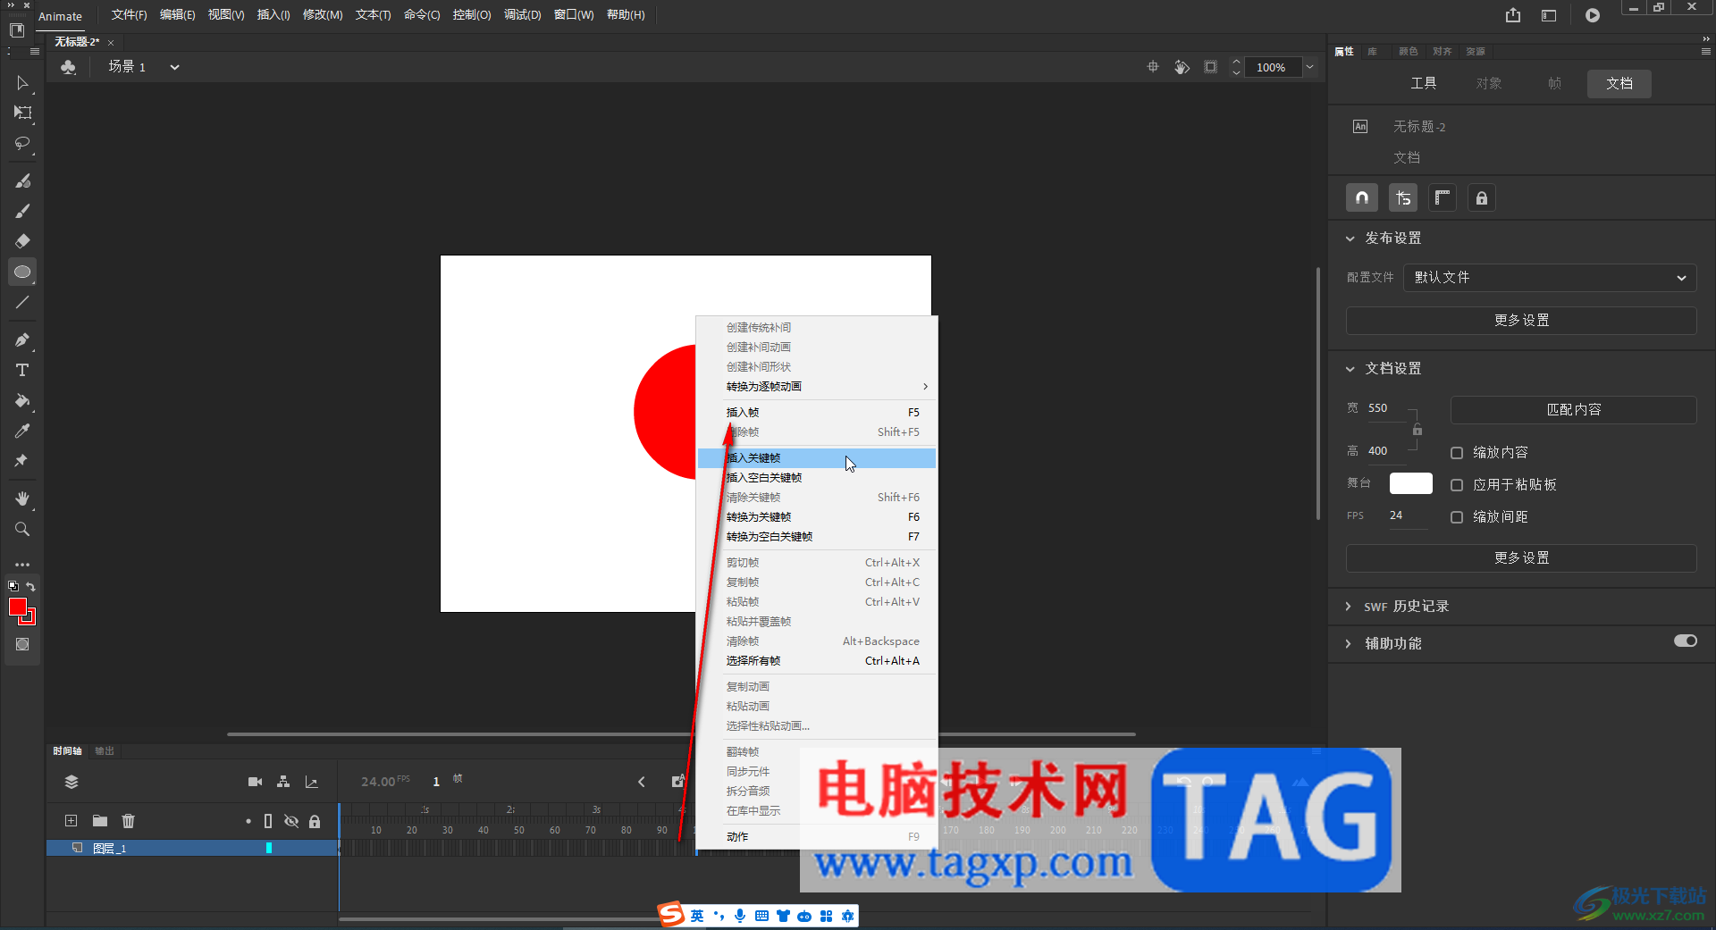Select the Text tool
The height and width of the screenshot is (930, 1716).
coord(22,370)
